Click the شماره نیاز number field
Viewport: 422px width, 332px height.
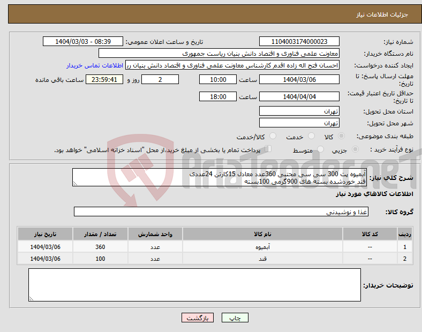[x=299, y=41]
